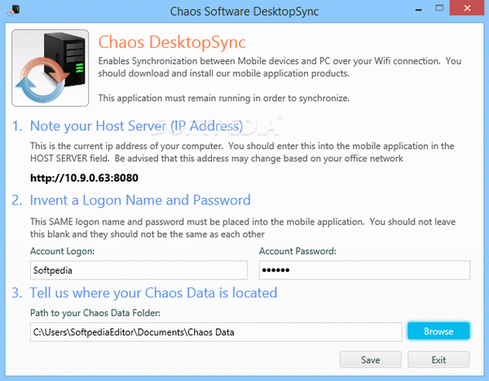This screenshot has width=489, height=381.
Task: Click the "Account Logon:" label
Action: click(62, 251)
